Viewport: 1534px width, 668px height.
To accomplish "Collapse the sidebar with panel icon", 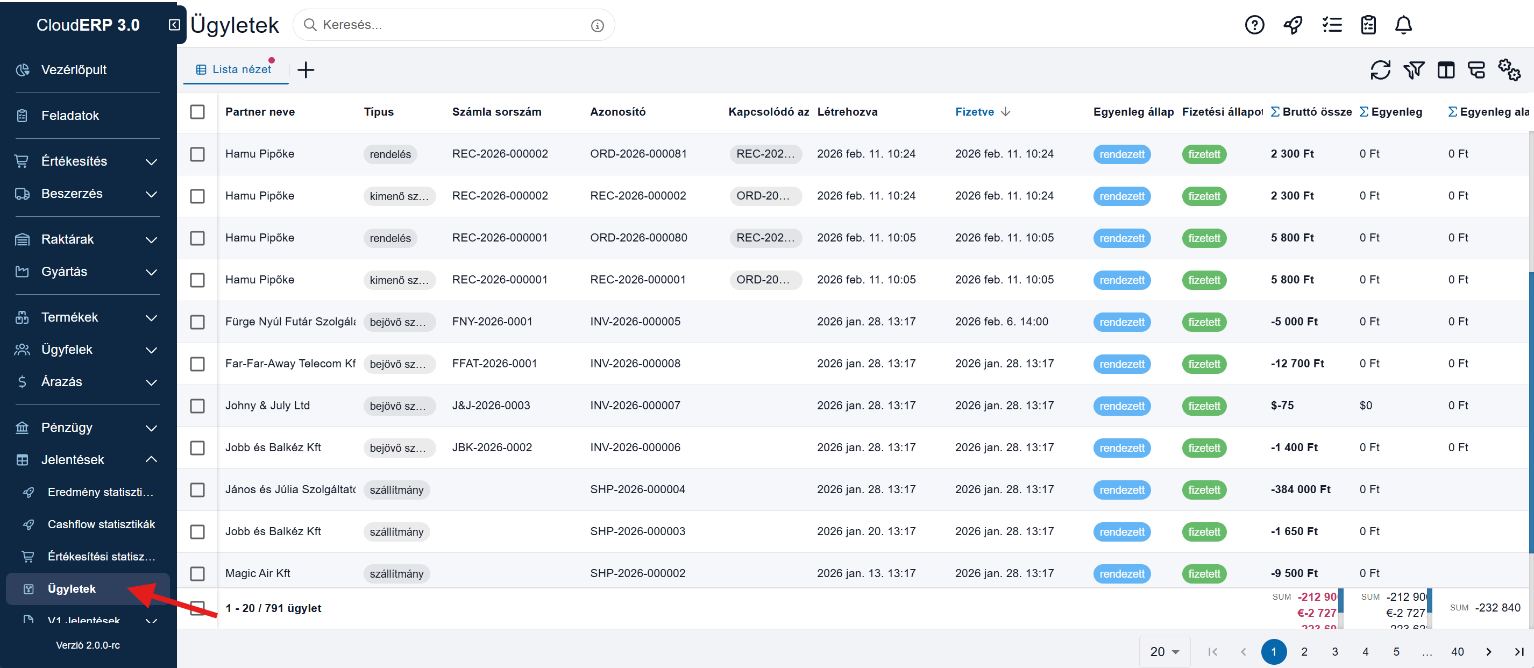I will tap(174, 25).
